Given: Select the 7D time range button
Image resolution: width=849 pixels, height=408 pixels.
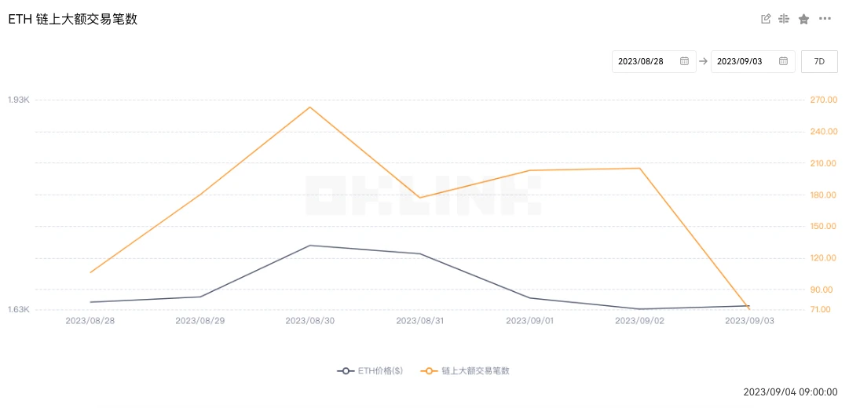Looking at the screenshot, I should click(x=819, y=61).
